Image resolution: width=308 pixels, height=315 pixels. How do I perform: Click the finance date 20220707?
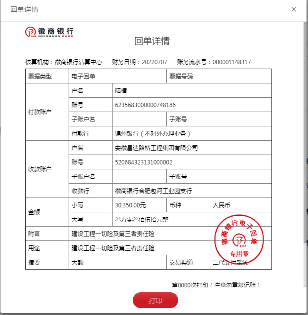(154, 62)
